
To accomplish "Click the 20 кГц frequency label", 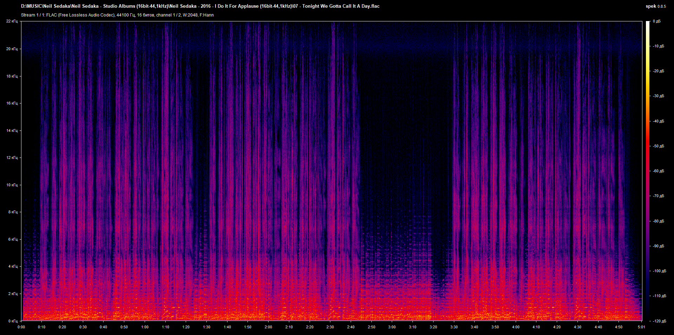I will point(12,49).
